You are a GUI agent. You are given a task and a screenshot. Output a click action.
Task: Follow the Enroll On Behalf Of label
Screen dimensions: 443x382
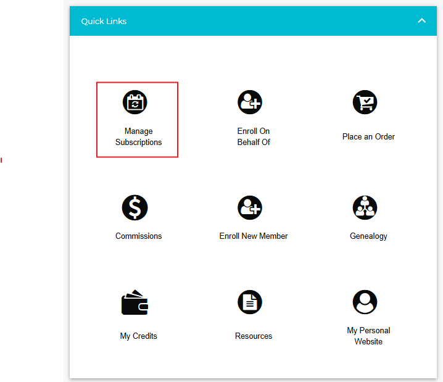coord(254,137)
